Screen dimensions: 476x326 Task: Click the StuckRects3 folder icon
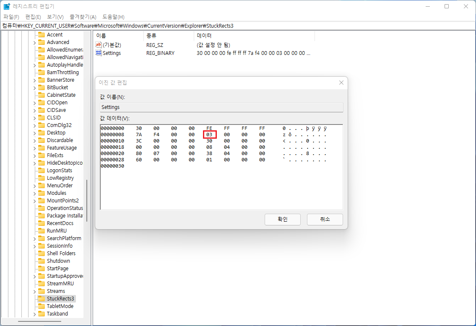(x=41, y=299)
